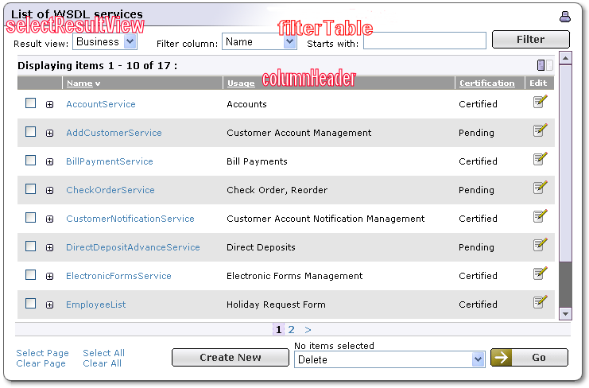The image size is (589, 388).
Task: Open the AccountService link
Action: (101, 104)
